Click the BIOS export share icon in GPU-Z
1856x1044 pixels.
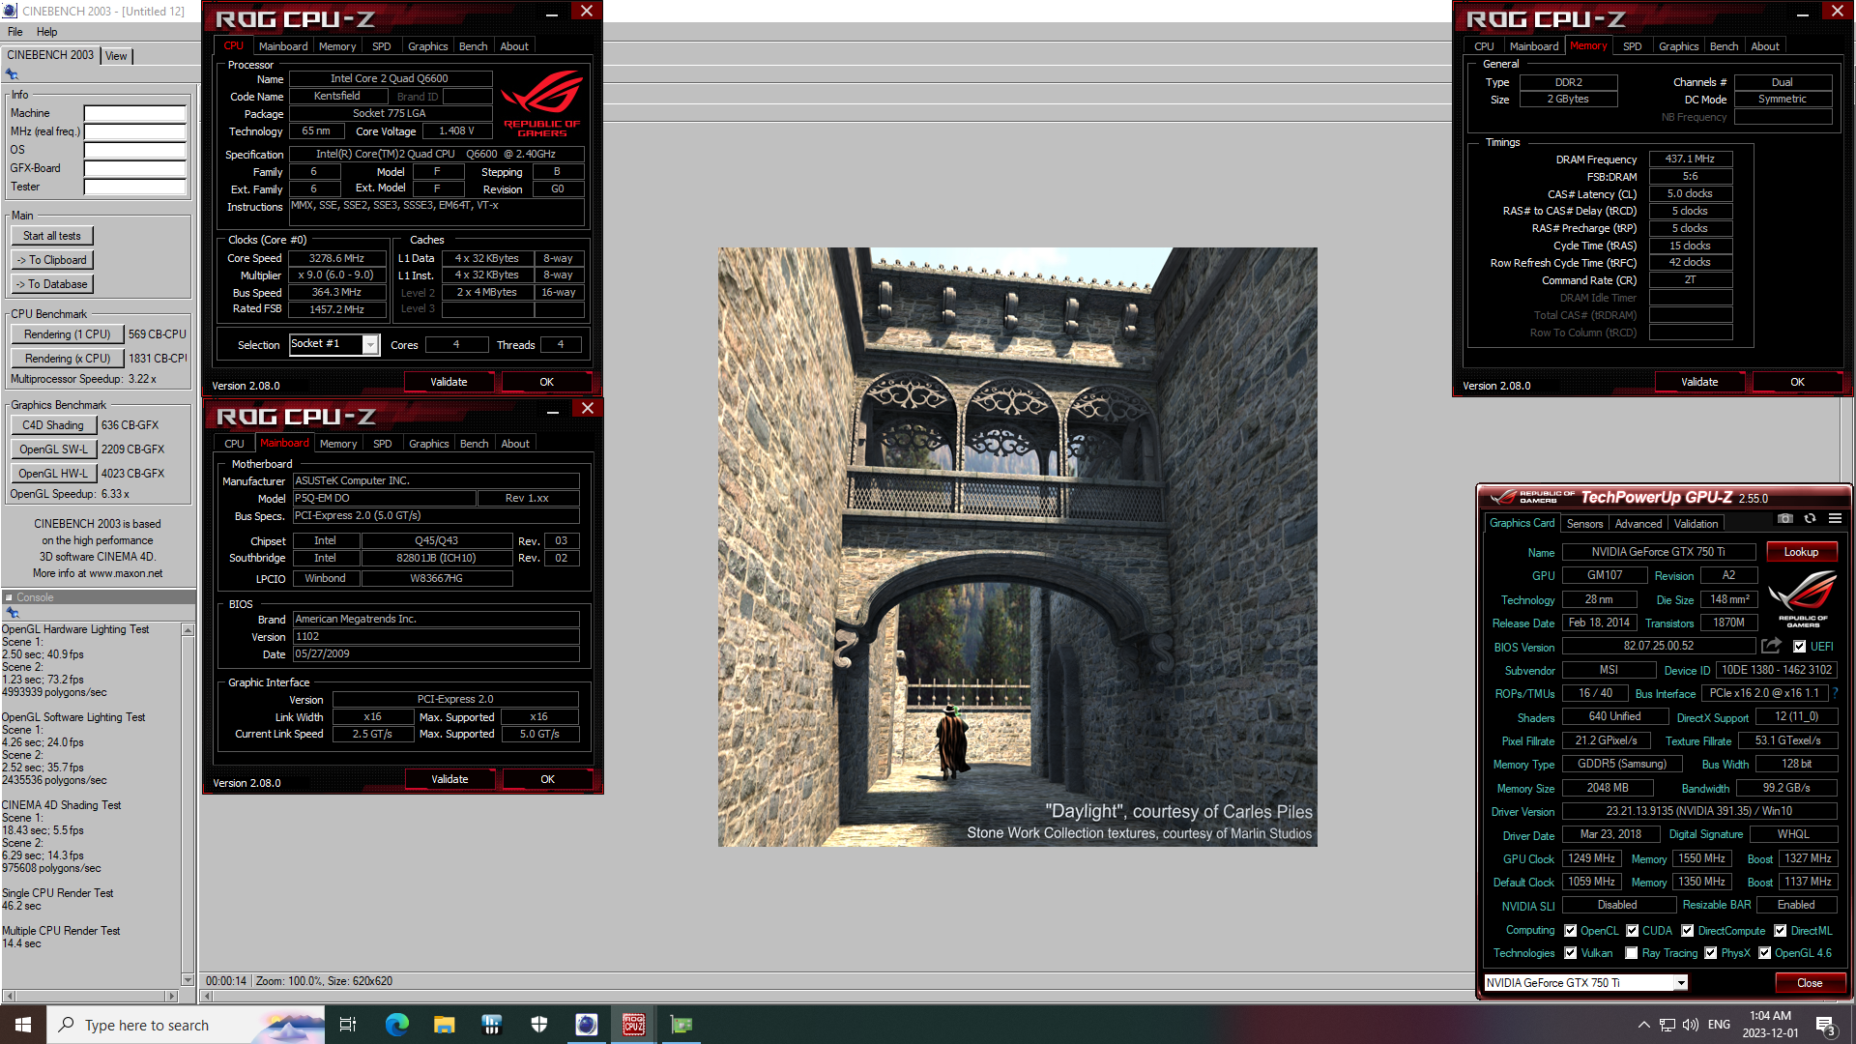(1771, 646)
